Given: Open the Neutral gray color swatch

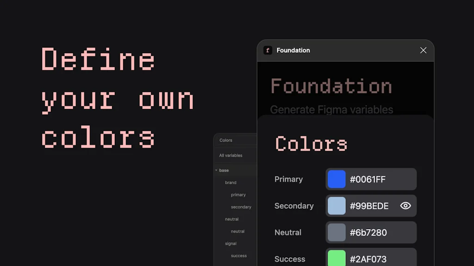Looking at the screenshot, I should [336, 232].
